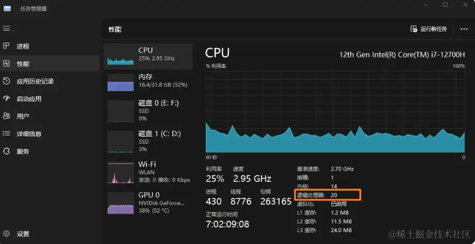Select 磁盘 0 (E: F:) entry
The width and height of the screenshot is (475, 244).
(148, 111)
